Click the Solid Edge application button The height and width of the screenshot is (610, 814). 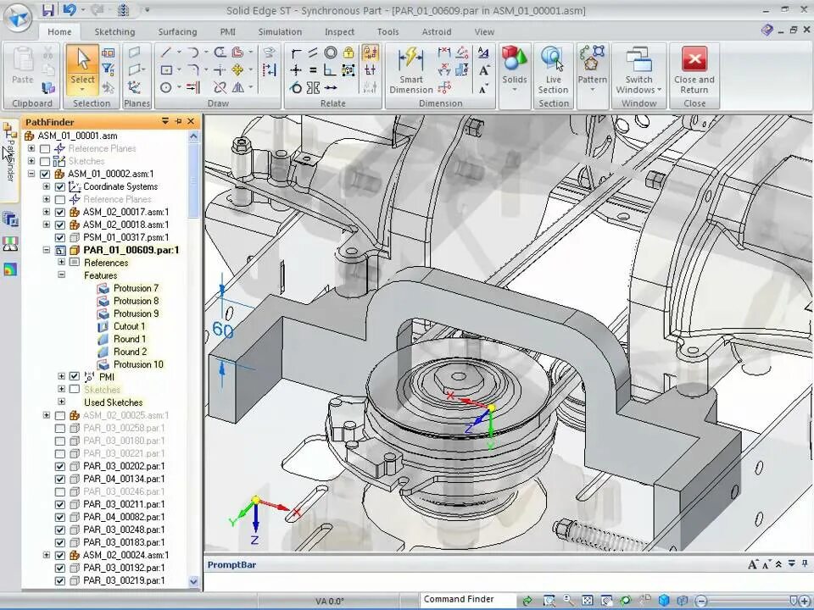tap(18, 17)
